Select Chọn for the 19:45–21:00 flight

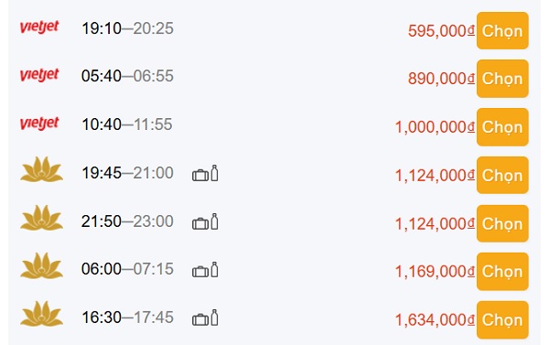pos(502,175)
